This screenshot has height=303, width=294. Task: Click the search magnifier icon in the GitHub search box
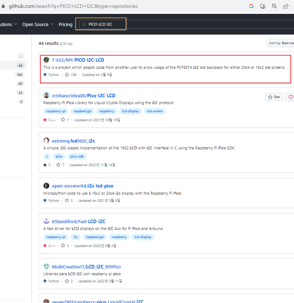coord(84,25)
